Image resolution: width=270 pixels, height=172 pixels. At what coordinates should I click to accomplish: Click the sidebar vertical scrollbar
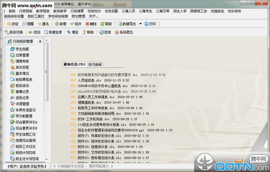46,101
